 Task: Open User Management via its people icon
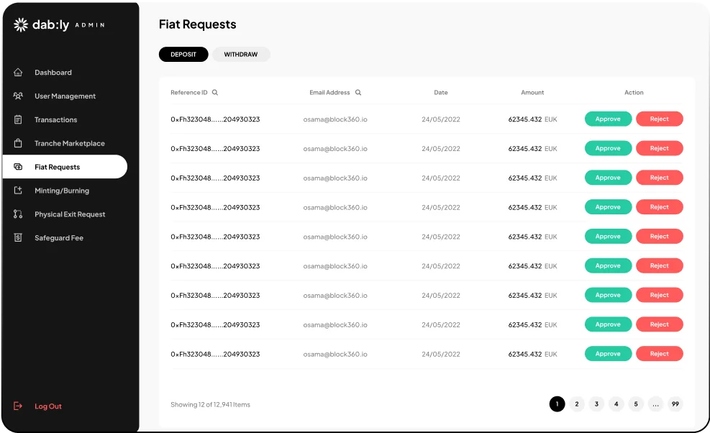pos(18,96)
